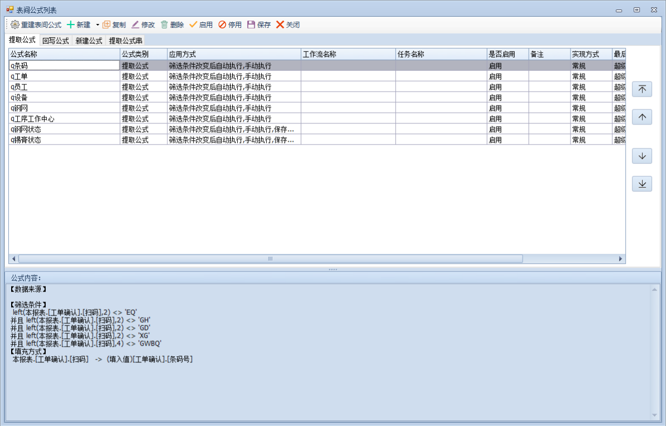Click the 重建表间公式 gear icon

click(15, 25)
